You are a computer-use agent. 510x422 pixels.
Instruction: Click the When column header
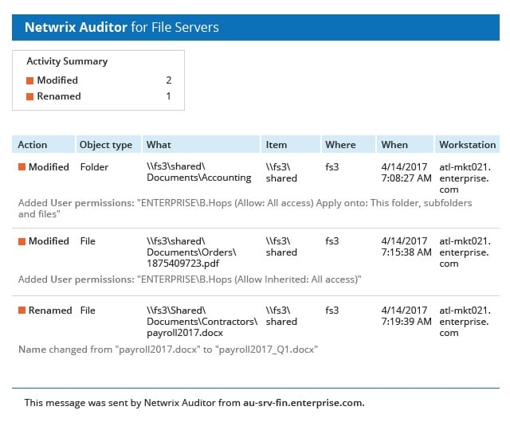(x=405, y=144)
